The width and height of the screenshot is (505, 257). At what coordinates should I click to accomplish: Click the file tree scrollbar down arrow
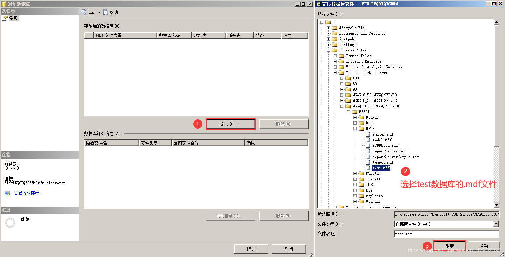pyautogui.click(x=496, y=205)
